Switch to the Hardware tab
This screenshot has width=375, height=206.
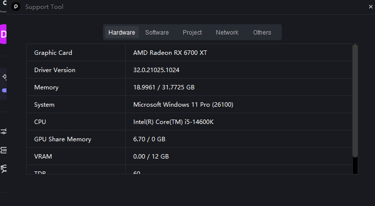(122, 33)
